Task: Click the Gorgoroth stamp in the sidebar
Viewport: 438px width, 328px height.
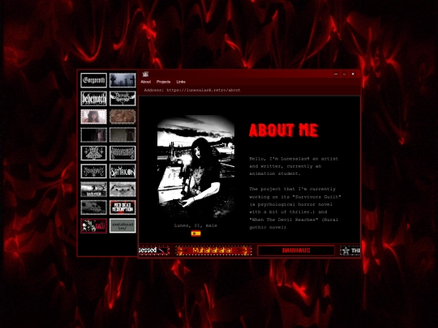Action: tap(93, 80)
